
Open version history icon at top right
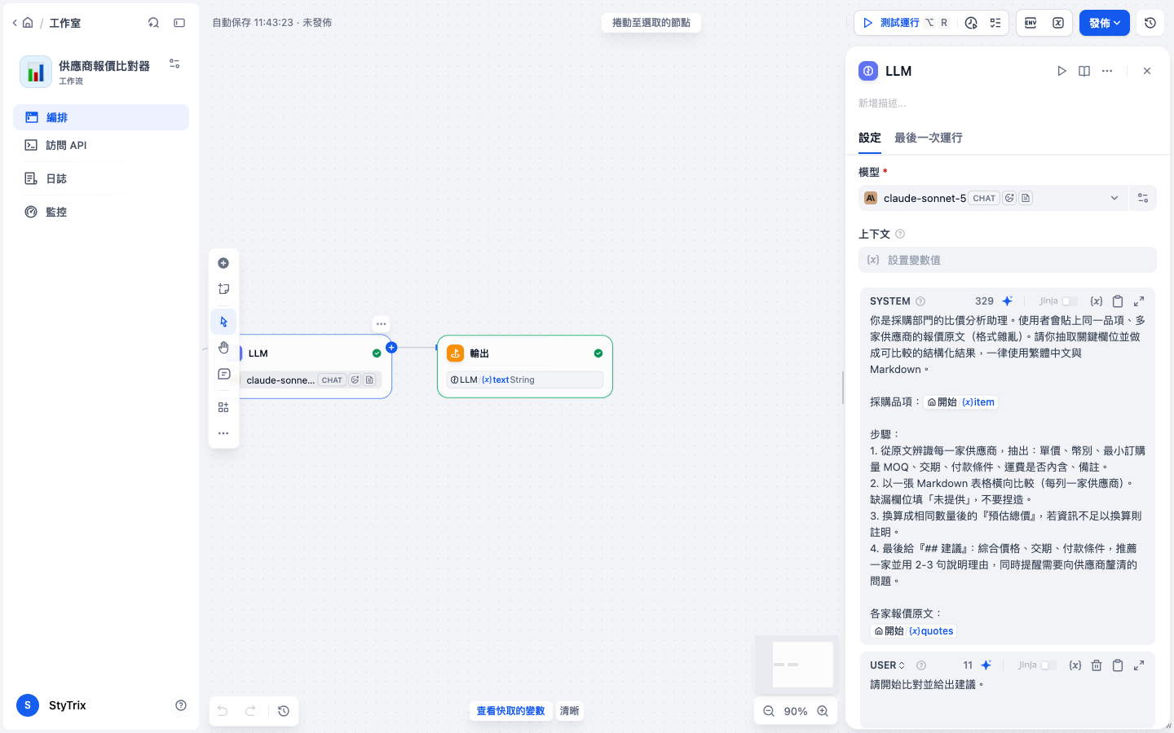click(x=1150, y=23)
